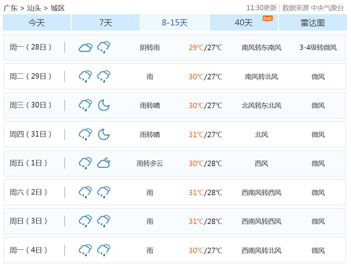Screen dimensions: 351x265
Task: Open the 雷达图 radar tab
Action: pyautogui.click(x=312, y=23)
